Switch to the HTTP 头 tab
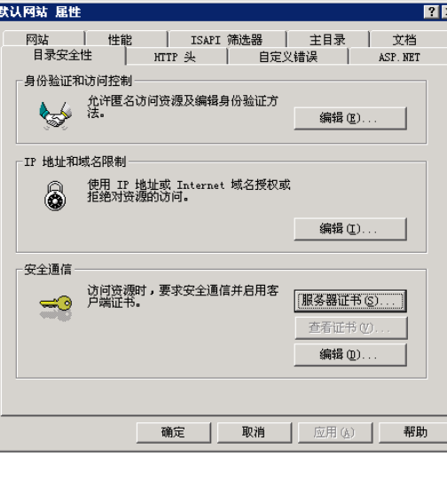The image size is (447, 480). click(x=176, y=57)
